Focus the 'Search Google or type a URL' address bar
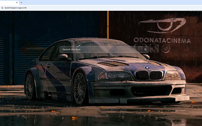The height and width of the screenshot is (126, 202). pos(101,8)
